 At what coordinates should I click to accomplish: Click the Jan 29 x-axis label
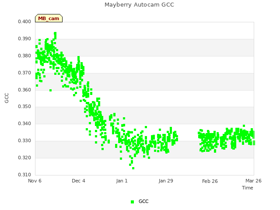(166, 181)
